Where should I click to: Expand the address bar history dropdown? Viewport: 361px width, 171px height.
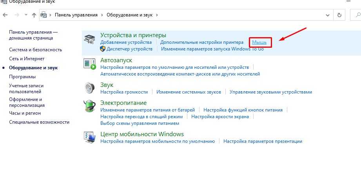(328, 15)
